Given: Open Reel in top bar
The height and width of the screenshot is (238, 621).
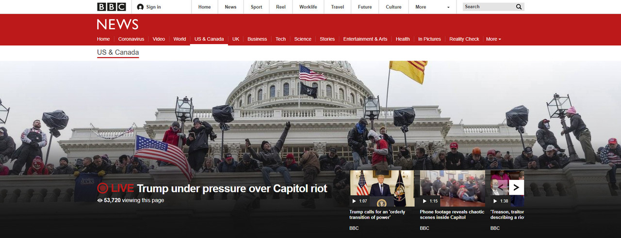Looking at the screenshot, I should pyautogui.click(x=281, y=7).
